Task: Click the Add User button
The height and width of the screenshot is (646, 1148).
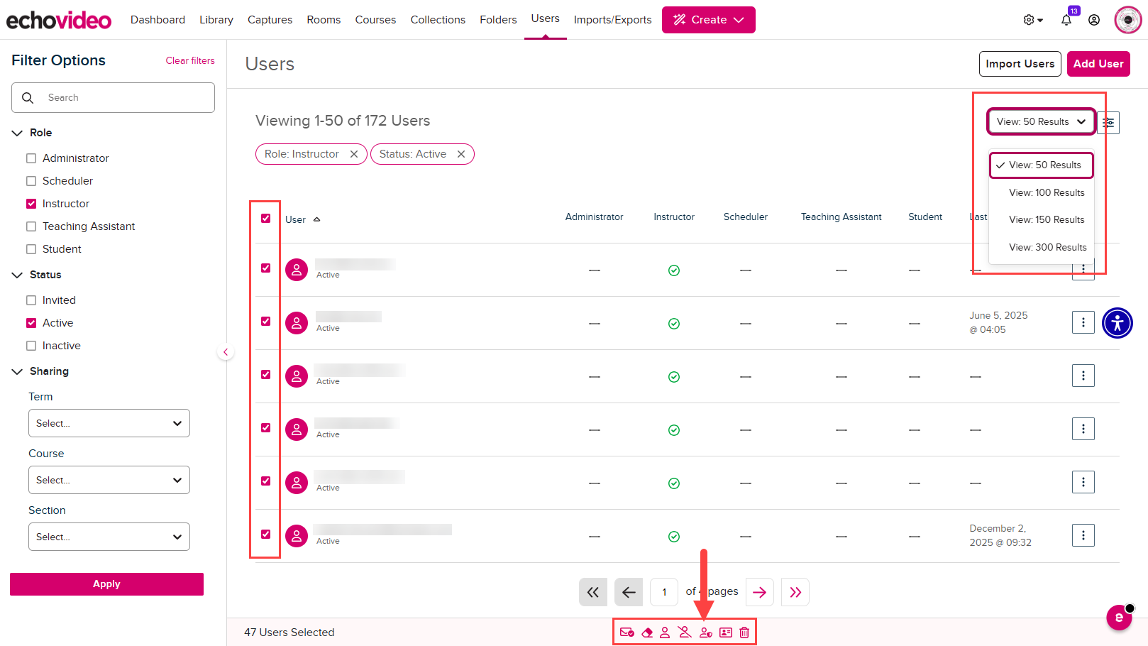Action: click(1098, 63)
